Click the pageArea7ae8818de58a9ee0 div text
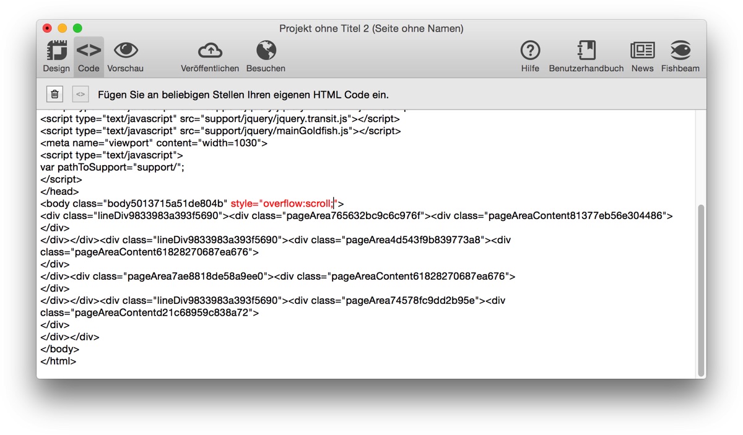This screenshot has width=743, height=435. point(172,276)
